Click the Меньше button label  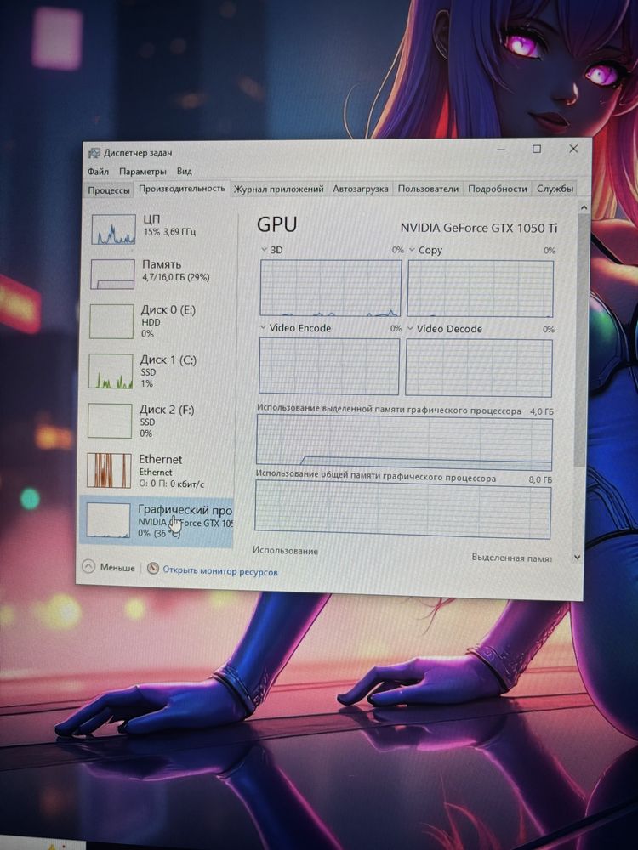coord(117,568)
